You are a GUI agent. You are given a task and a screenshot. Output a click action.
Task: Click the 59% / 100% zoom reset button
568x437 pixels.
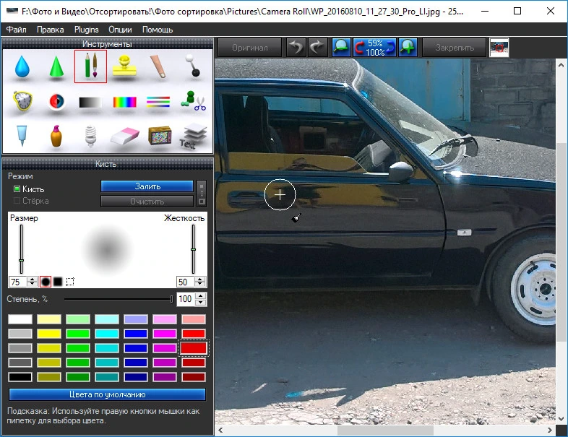pyautogui.click(x=374, y=48)
